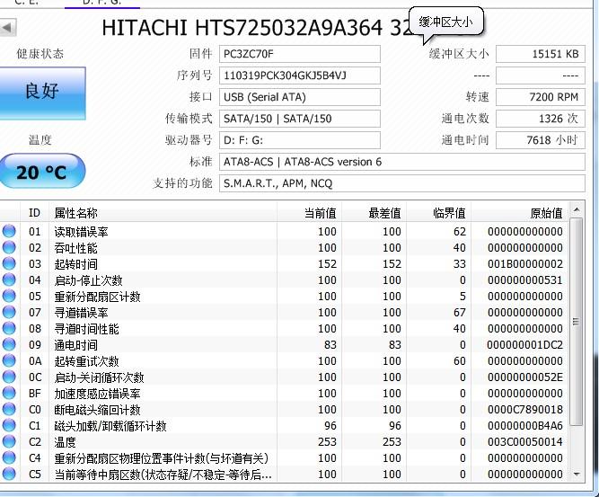599x497 pixels.
Task: Select the 断电磁头缩回计数 attribute name
Action: tap(97, 410)
